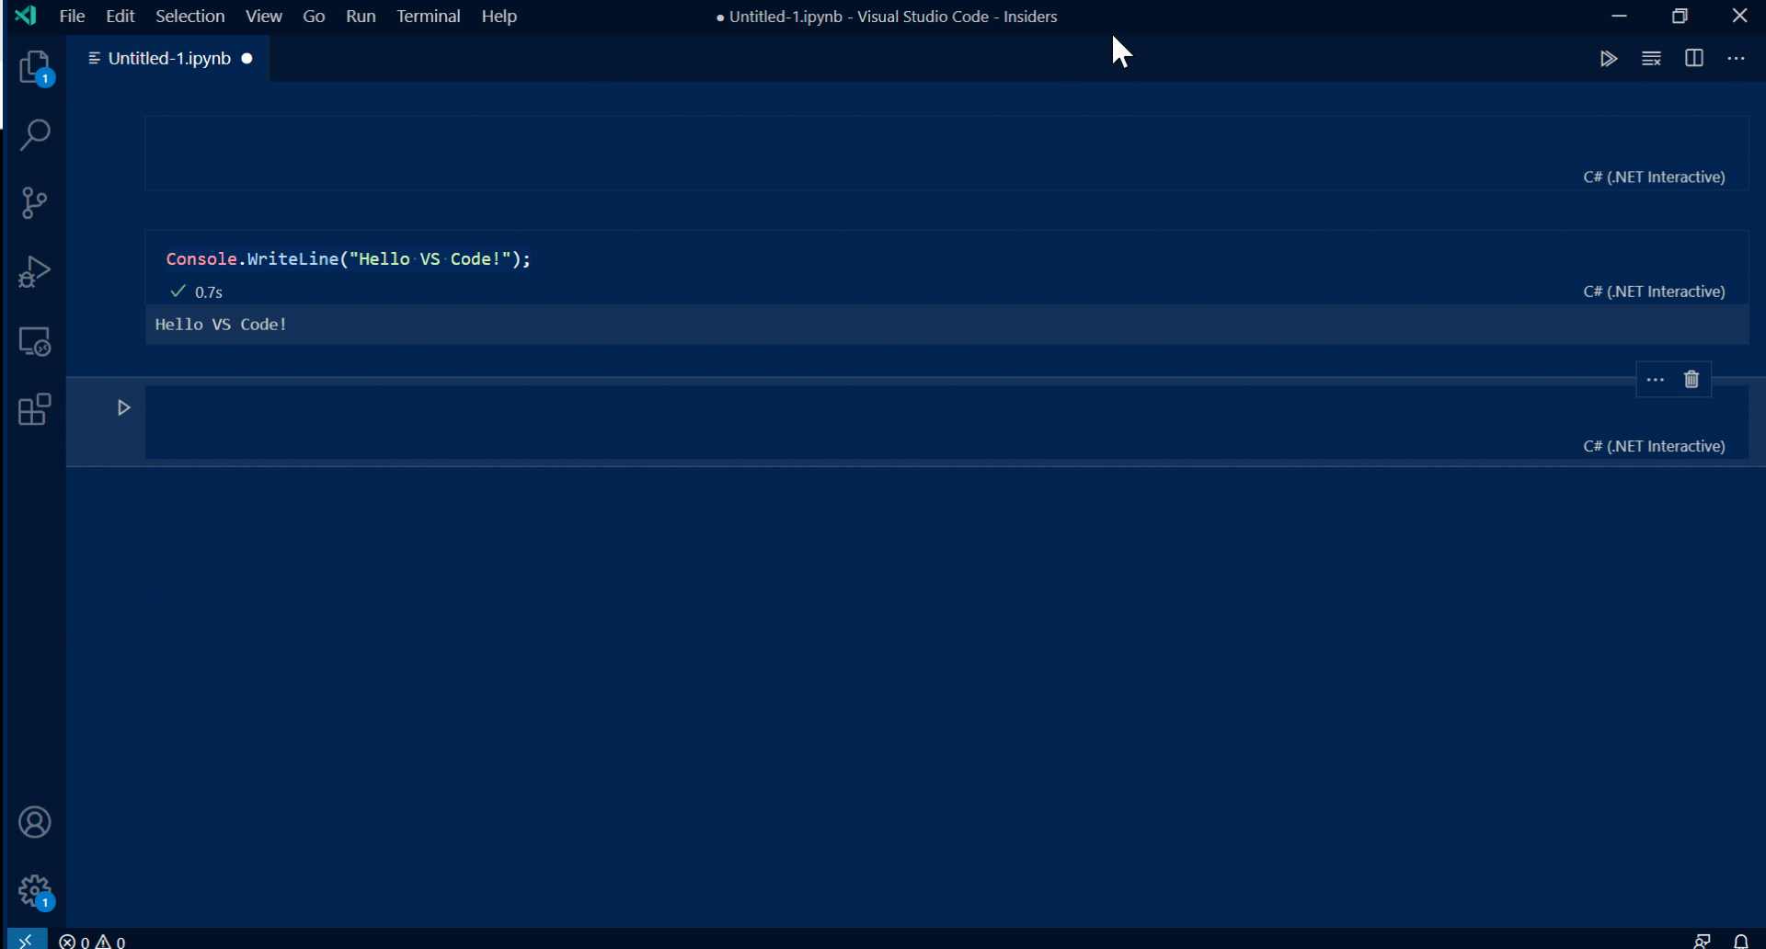Change language of the third cell

(x=1654, y=446)
